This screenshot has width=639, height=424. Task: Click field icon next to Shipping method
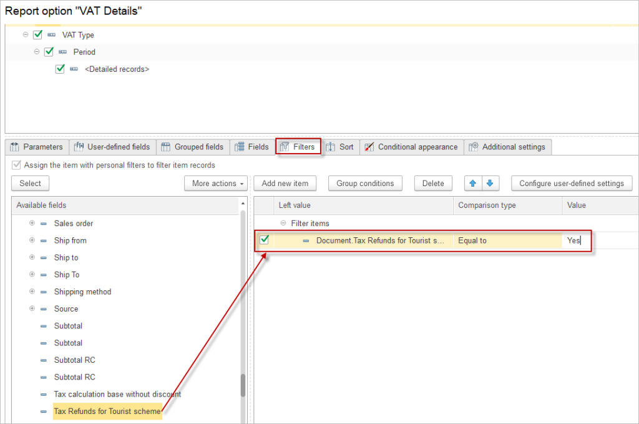click(x=44, y=292)
